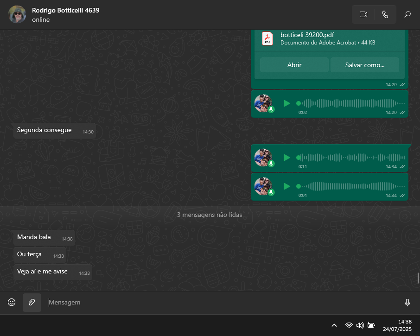Play the 0:02 voice message

[x=286, y=103]
